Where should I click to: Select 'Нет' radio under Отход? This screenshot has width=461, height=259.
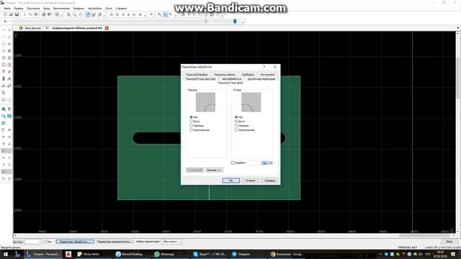point(236,117)
